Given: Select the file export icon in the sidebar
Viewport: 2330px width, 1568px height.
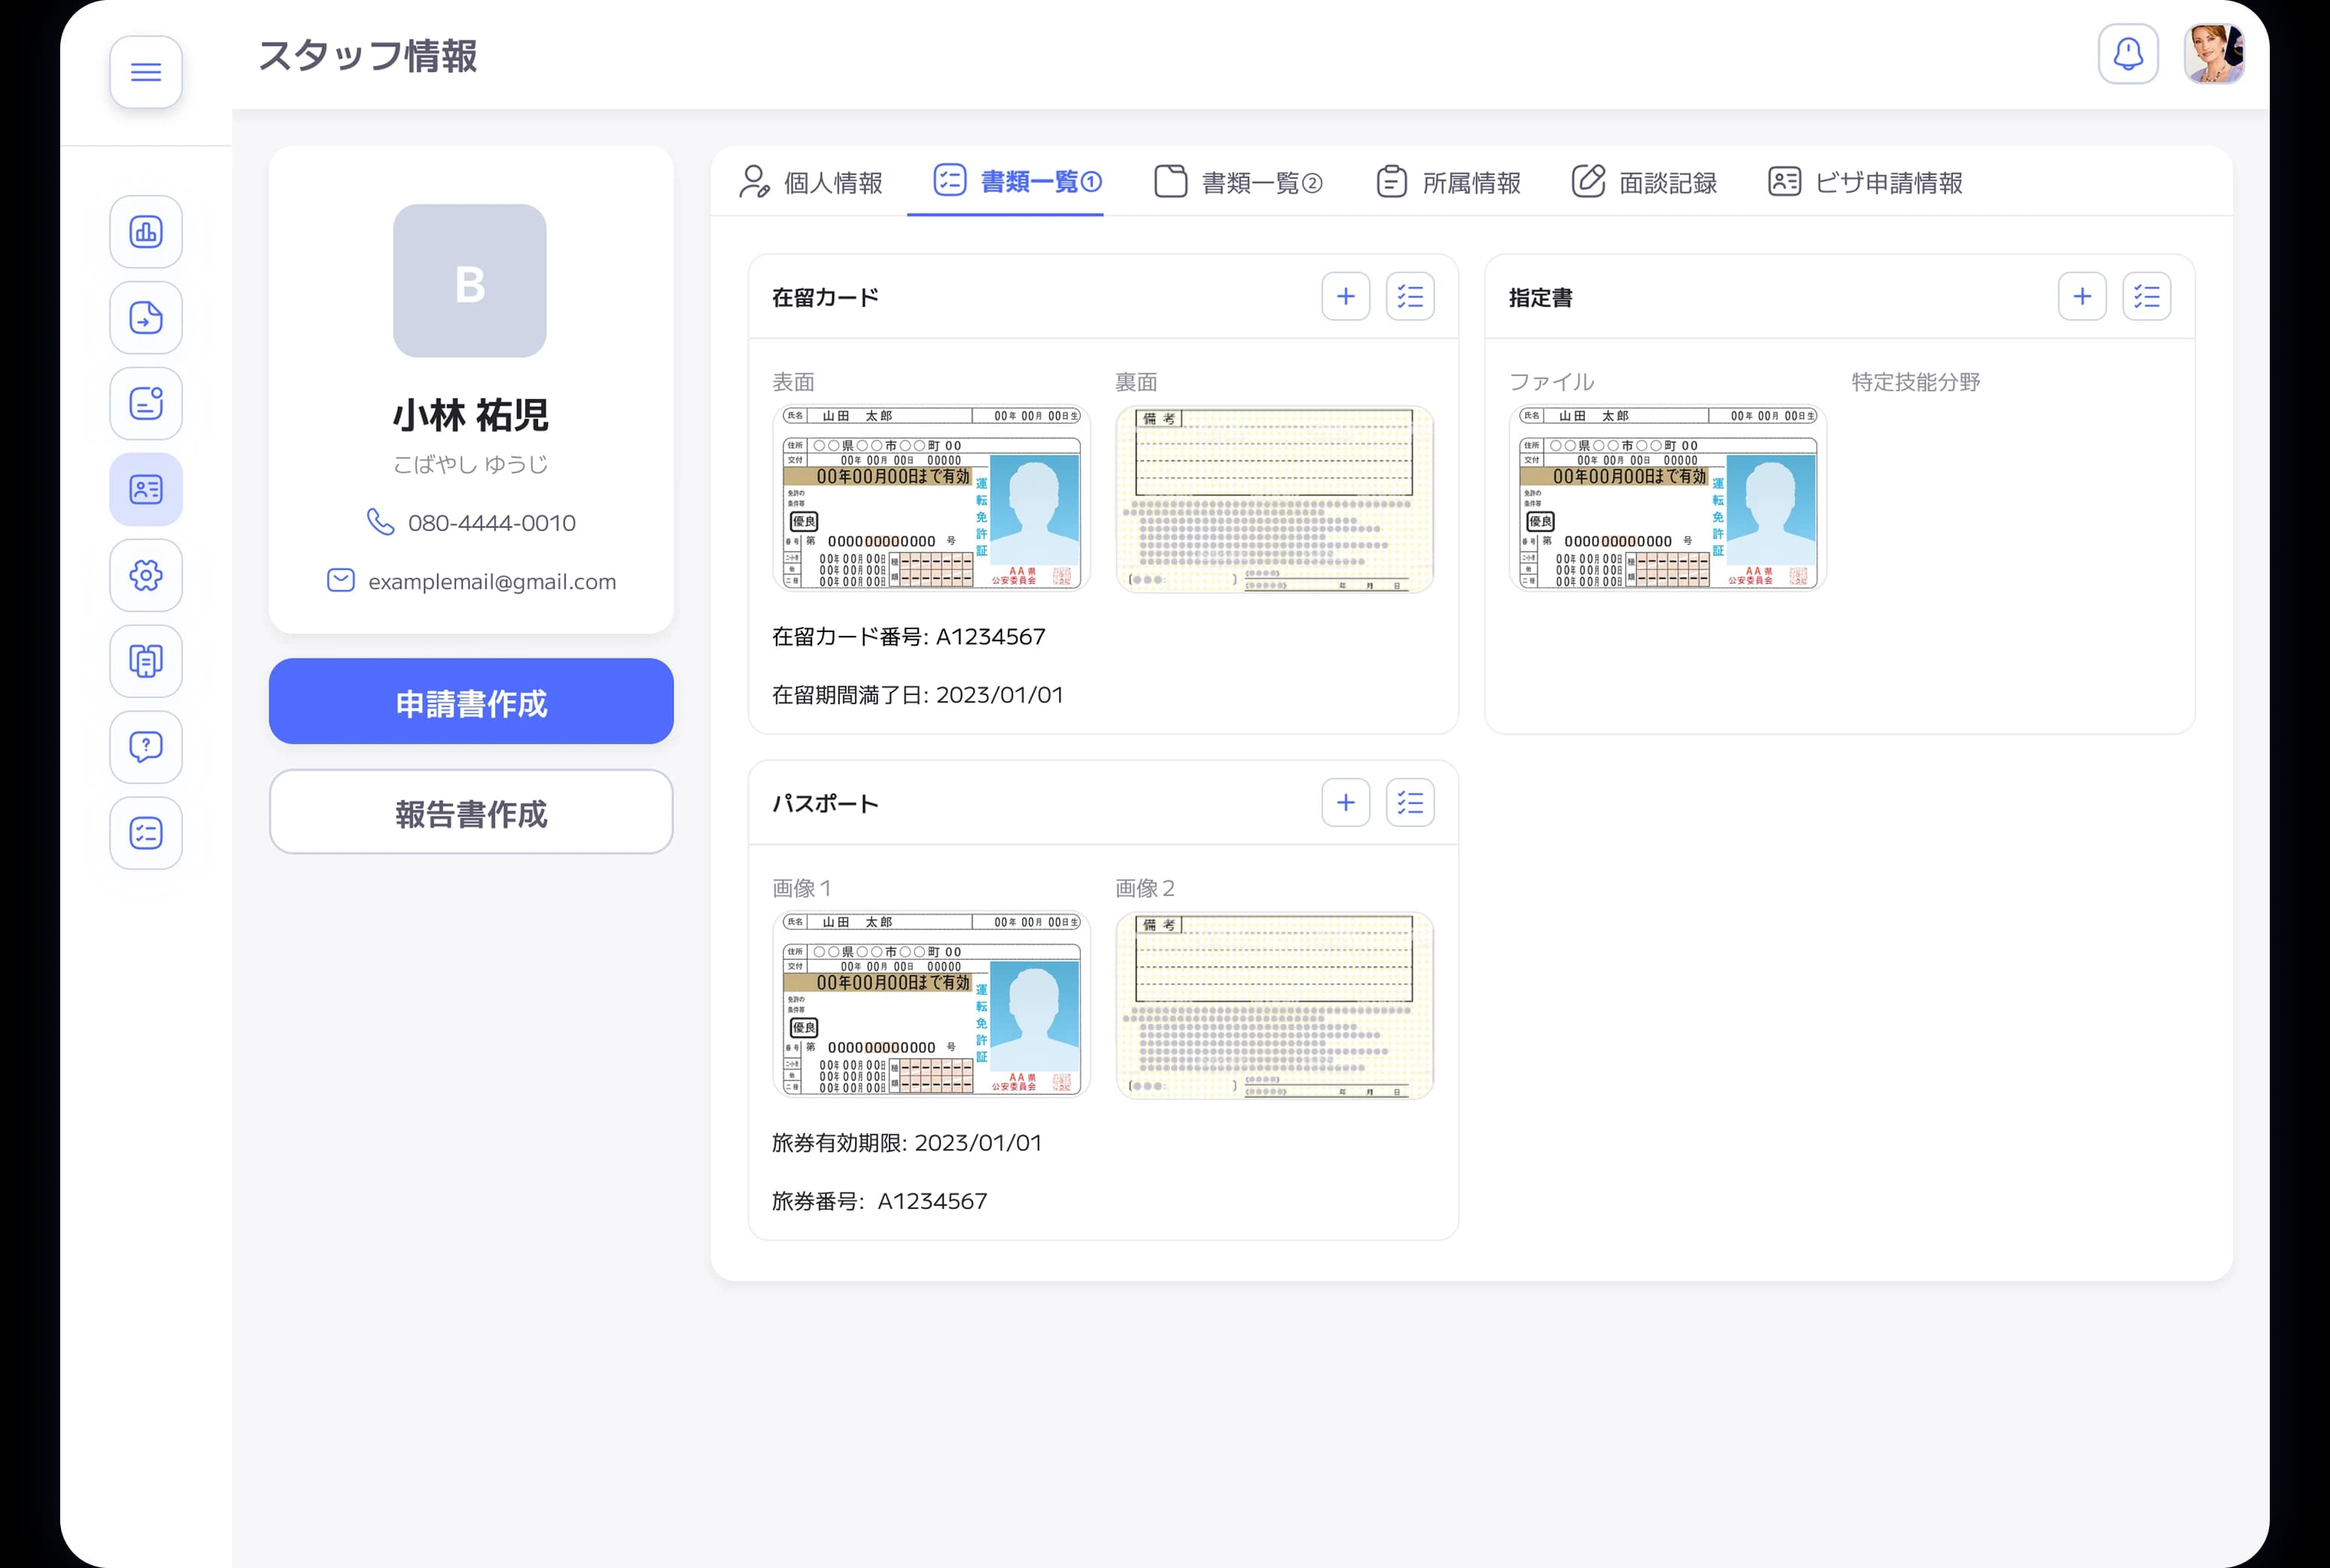Looking at the screenshot, I should [x=146, y=317].
